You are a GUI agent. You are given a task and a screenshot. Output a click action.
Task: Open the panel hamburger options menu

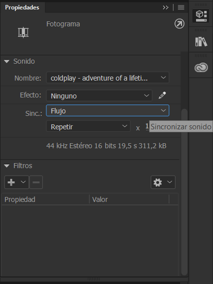[x=181, y=7]
